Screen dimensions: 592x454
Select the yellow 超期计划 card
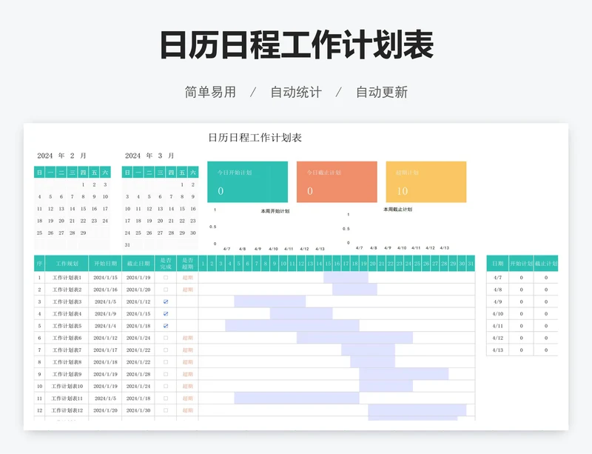click(426, 181)
